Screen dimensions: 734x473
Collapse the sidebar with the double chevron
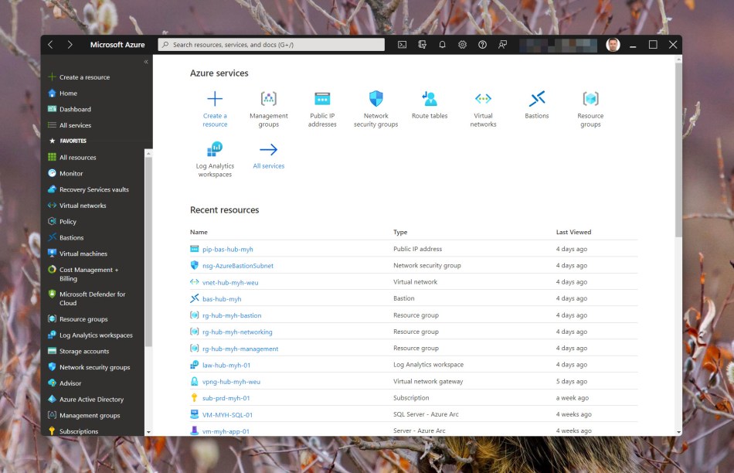point(146,62)
